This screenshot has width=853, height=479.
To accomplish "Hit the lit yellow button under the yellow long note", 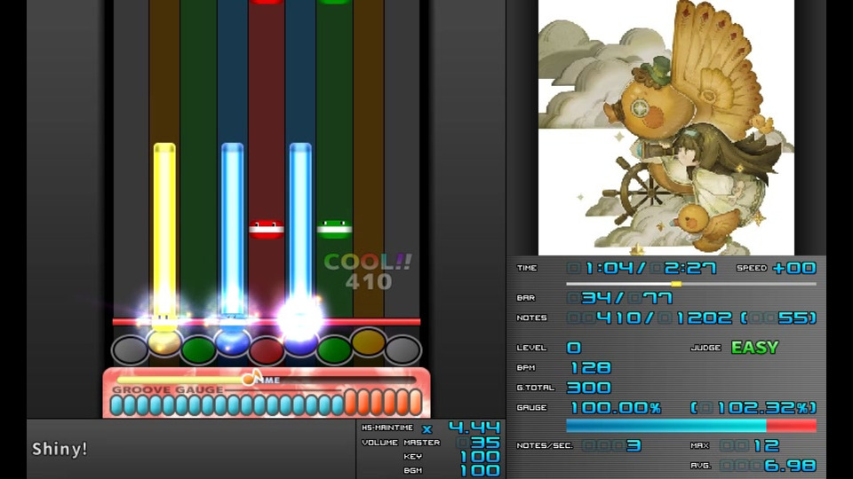I will tap(164, 342).
